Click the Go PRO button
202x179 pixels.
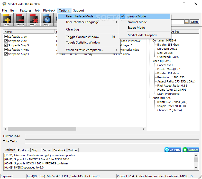tap(173, 150)
